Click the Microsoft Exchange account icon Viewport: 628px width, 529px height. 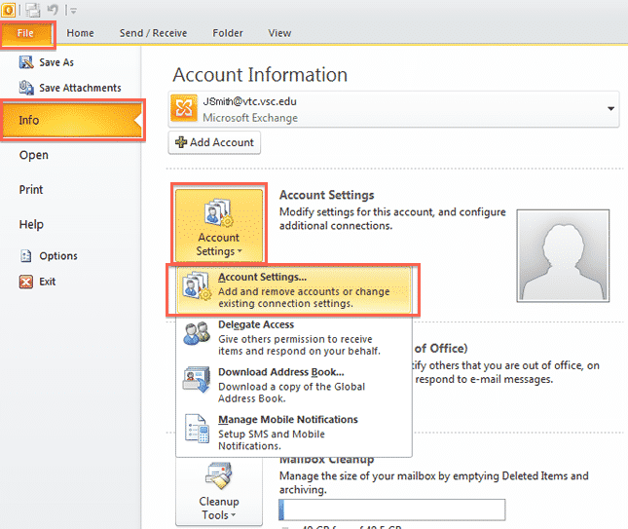(184, 108)
